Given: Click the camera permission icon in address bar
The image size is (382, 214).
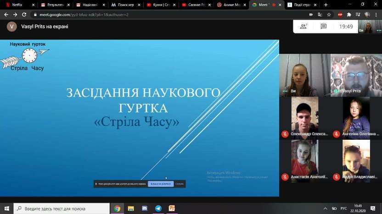Looking at the screenshot, I should [311, 14].
